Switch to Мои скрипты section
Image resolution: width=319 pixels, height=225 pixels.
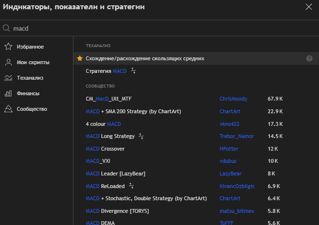tap(33, 62)
